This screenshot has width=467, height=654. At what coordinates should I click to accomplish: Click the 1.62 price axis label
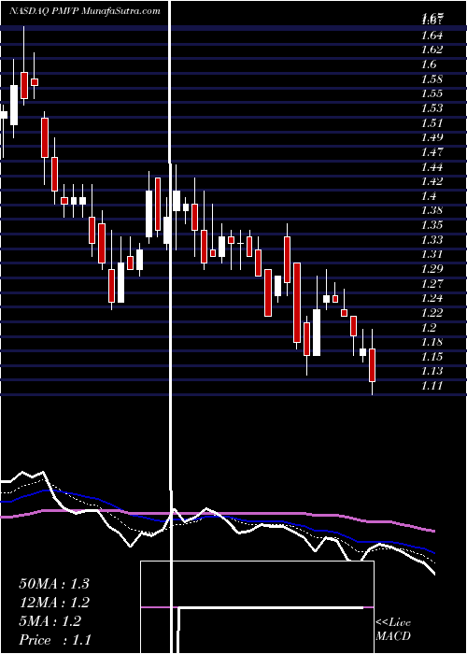[x=432, y=50]
